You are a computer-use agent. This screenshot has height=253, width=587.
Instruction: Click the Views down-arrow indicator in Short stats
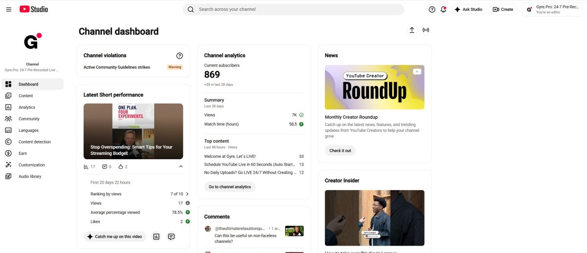tap(188, 203)
